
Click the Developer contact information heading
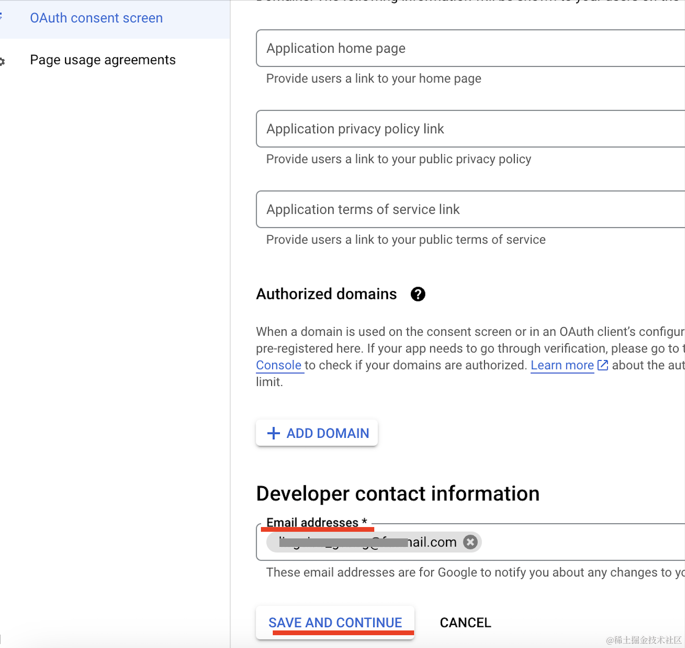[398, 494]
